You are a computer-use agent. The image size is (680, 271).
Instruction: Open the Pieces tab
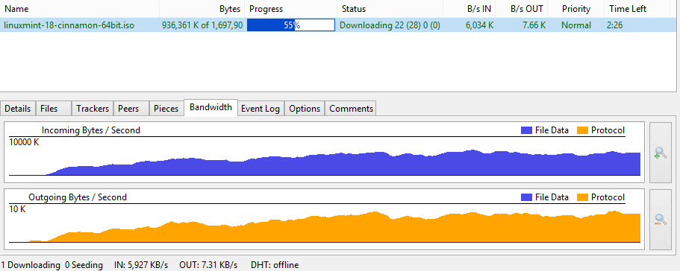pos(166,109)
